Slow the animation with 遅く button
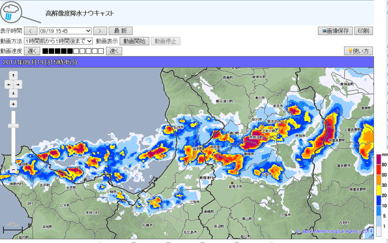This screenshot has width=388, height=243. point(32,51)
